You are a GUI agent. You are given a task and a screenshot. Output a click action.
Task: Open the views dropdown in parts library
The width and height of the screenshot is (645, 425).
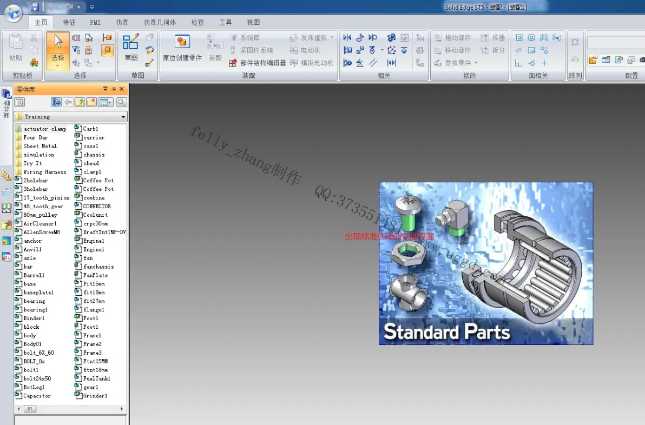pos(106,102)
